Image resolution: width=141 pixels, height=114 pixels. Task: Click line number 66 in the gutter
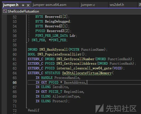pyautogui.click(x=15, y=83)
